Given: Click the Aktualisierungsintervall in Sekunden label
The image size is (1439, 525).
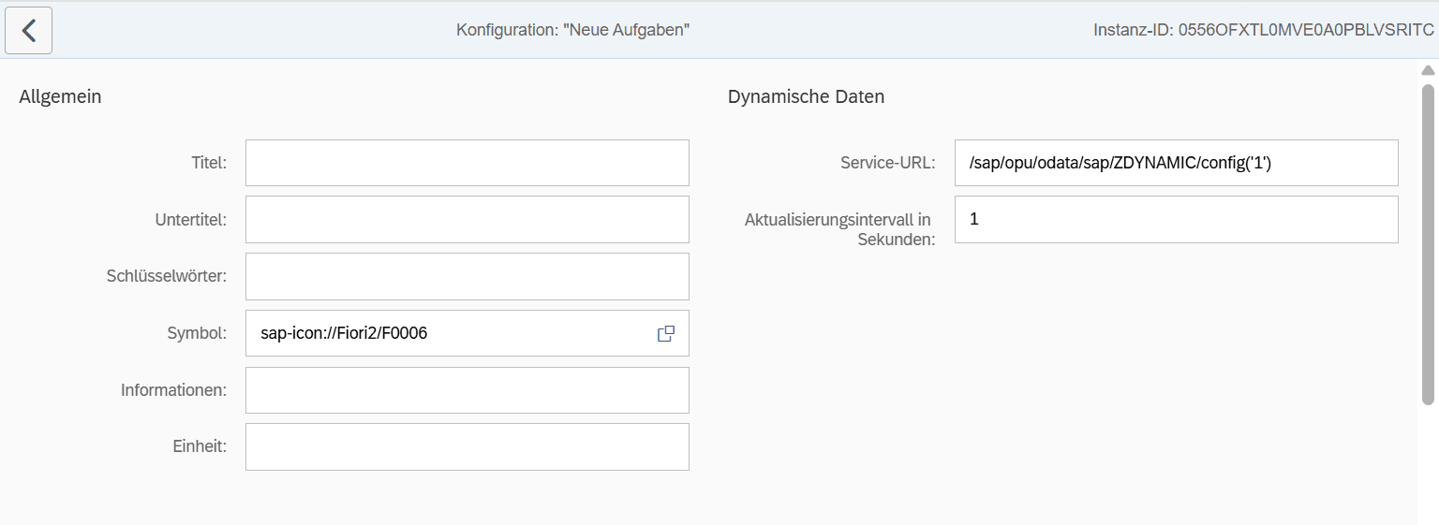Looking at the screenshot, I should click(839, 229).
